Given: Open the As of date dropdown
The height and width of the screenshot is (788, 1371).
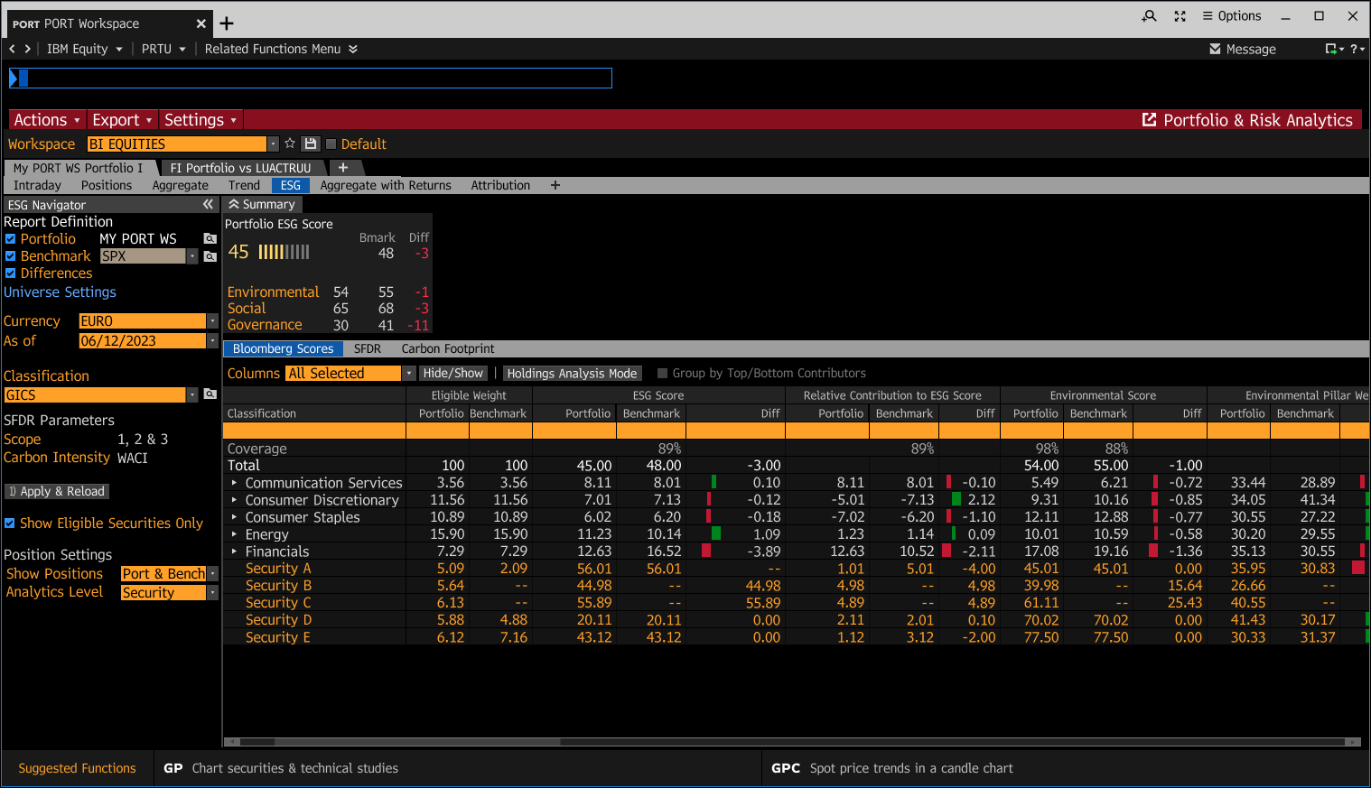Looking at the screenshot, I should [212, 341].
